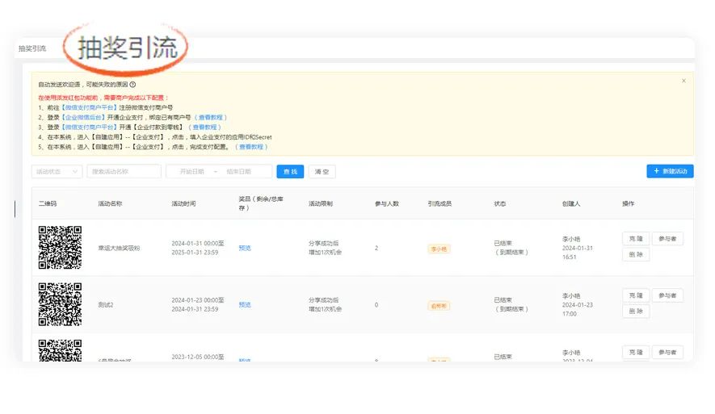Preview prizes for 测试2 via 预览
Viewport: 715px width, 414px height.
(245, 305)
